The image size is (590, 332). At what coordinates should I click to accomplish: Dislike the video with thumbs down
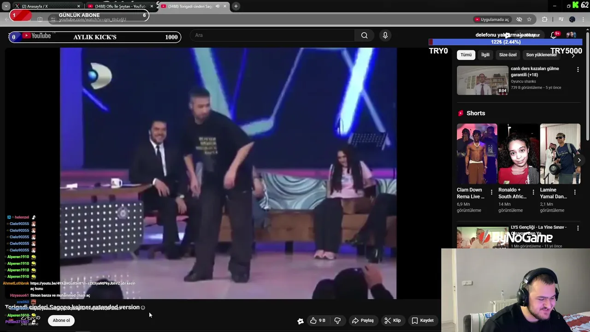(337, 320)
